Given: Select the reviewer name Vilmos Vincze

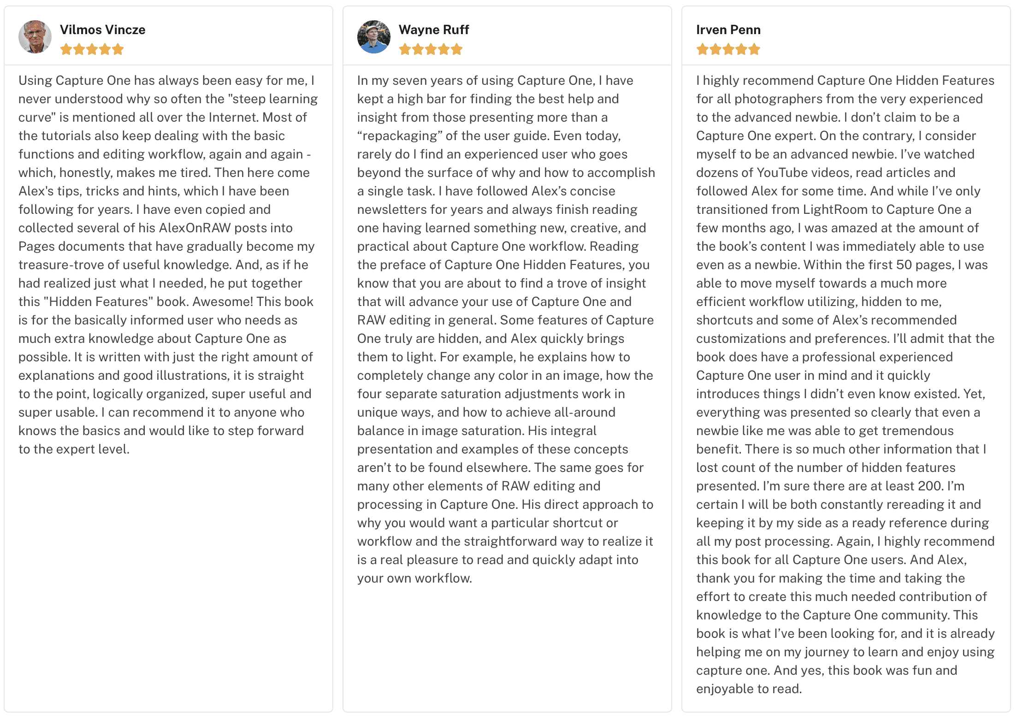Looking at the screenshot, I should pos(102,29).
